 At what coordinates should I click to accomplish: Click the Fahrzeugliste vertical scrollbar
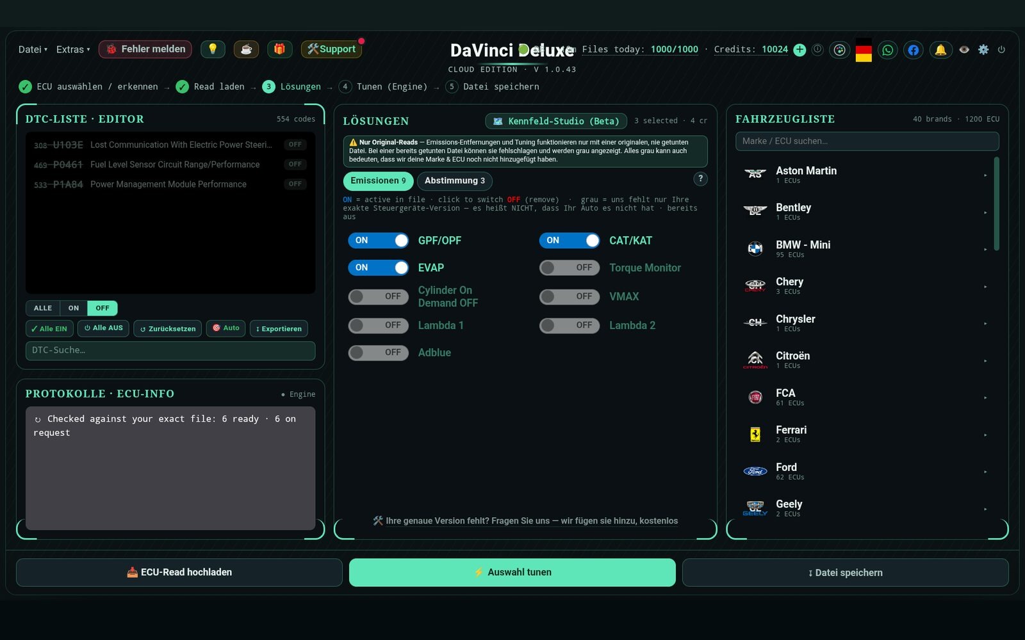pos(996,204)
